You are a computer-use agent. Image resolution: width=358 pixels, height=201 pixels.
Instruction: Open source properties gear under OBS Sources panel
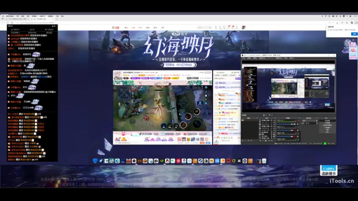coord(266,141)
